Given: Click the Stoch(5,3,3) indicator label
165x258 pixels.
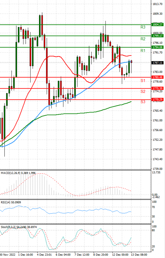Looking at the screenshot, I should point(19,227).
